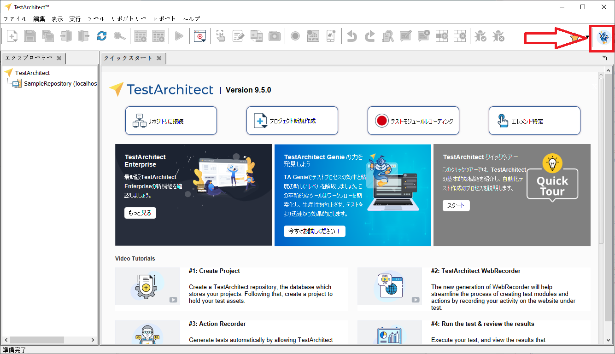Click the element identify pointing-hand icon

[x=221, y=36]
